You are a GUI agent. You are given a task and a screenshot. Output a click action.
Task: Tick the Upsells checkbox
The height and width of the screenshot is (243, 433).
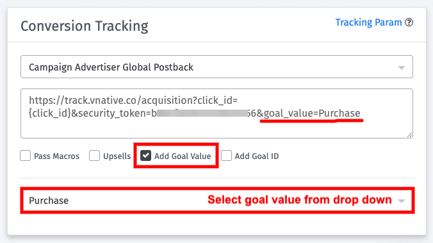94,156
